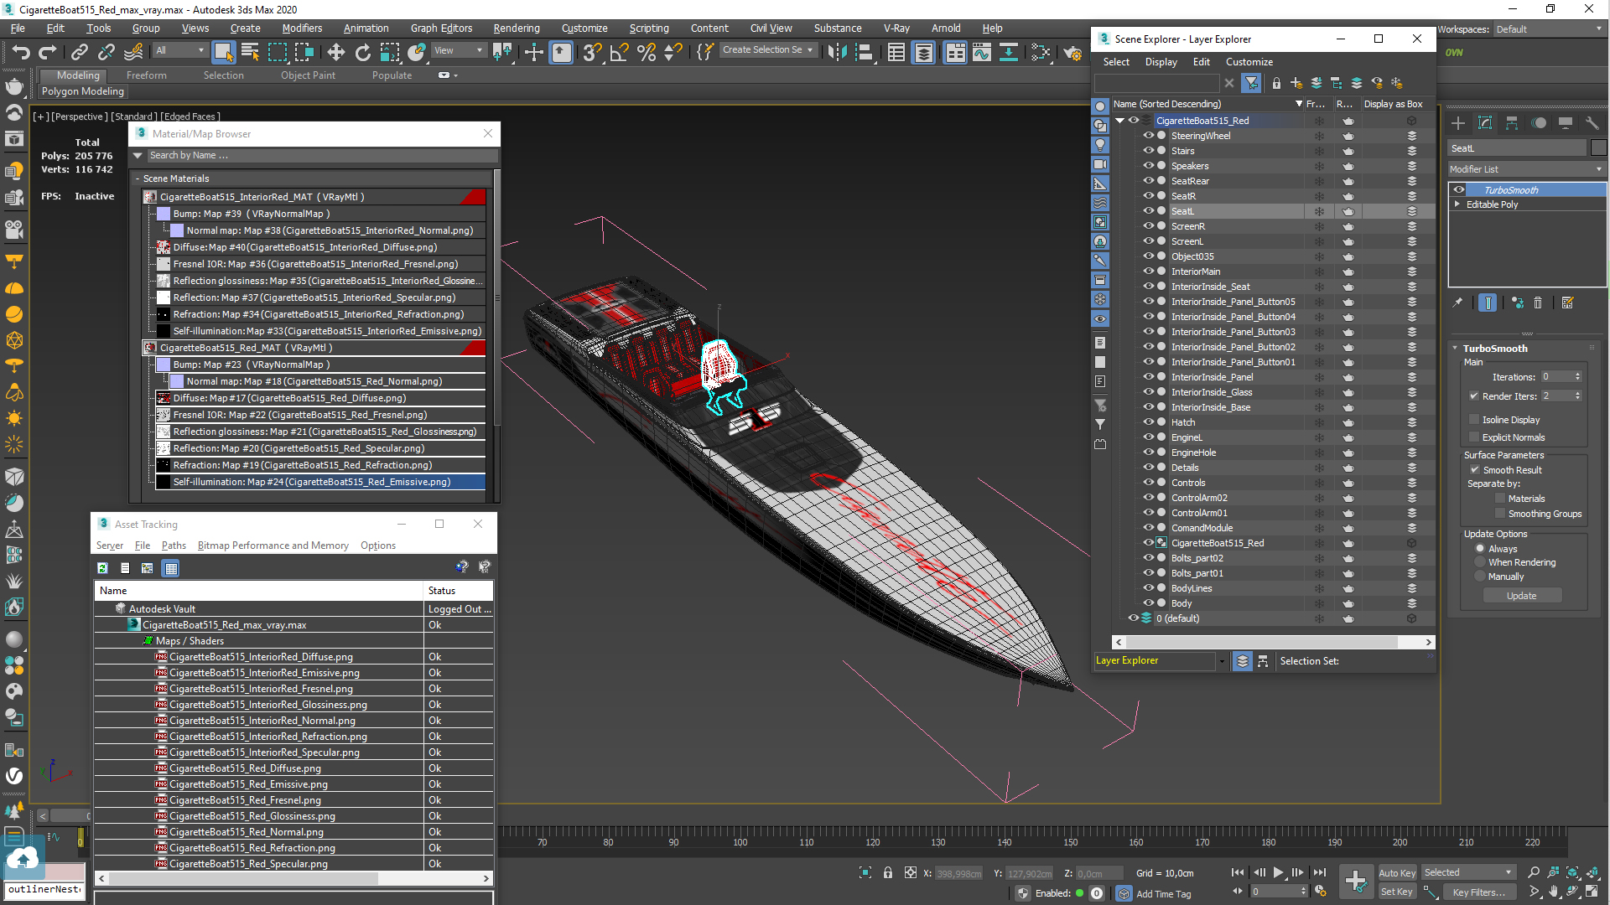This screenshot has width=1610, height=905.
Task: Click the Undo arrow in main toolbar
Action: 20,52
